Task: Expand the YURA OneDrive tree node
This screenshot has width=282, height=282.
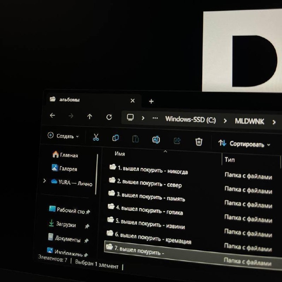Action: coord(44,180)
